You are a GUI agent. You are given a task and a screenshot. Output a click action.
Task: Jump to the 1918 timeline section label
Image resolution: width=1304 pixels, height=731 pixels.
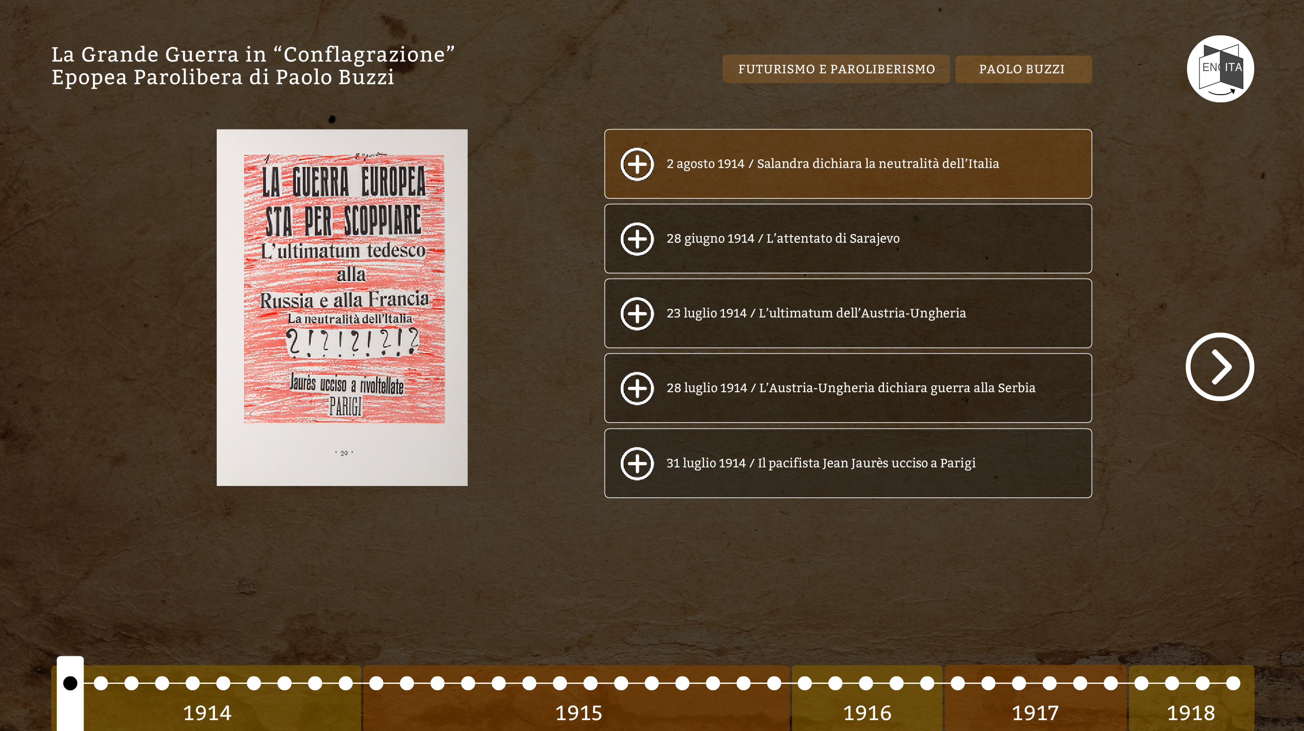pyautogui.click(x=1191, y=713)
